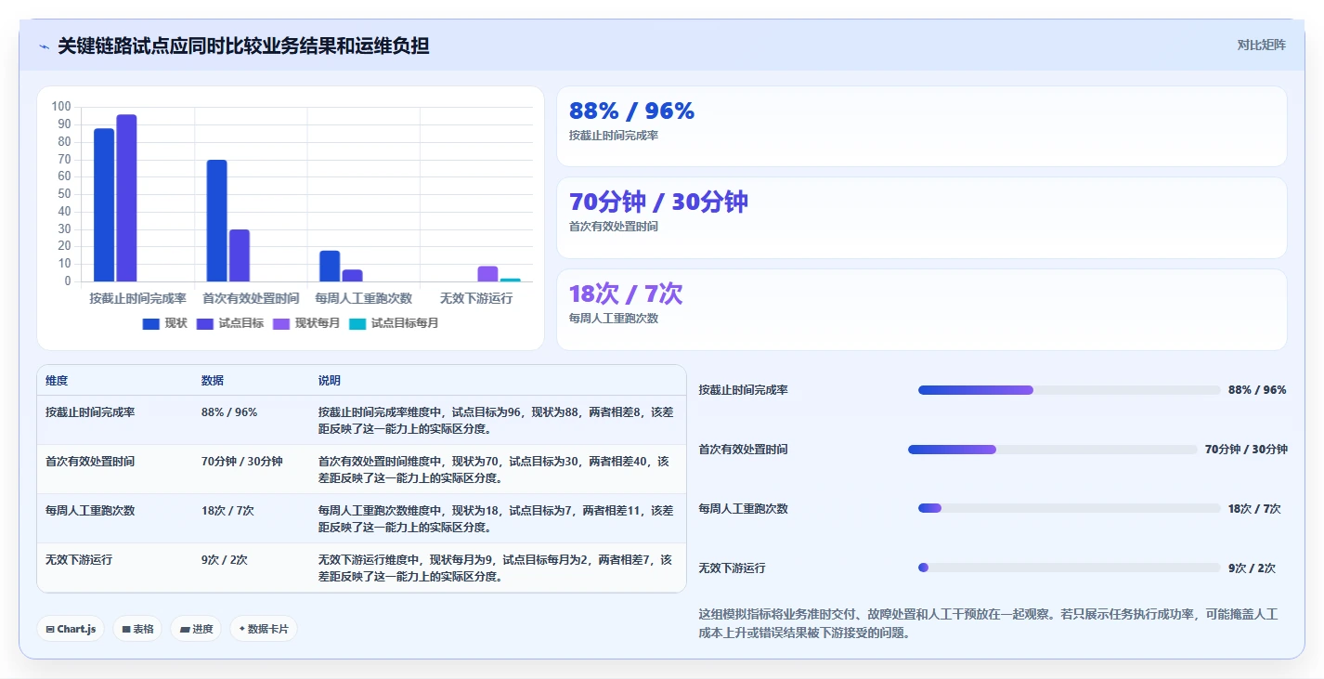1324x679 pixels.
Task: Click the icon in the 表格 chip
Action: click(x=126, y=629)
